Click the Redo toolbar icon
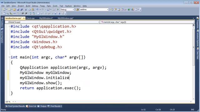The width and height of the screenshot is (200, 112). [43, 10]
